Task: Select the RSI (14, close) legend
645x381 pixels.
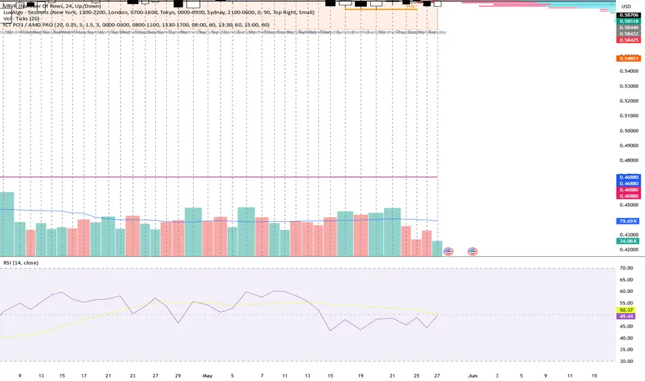Action: point(21,263)
